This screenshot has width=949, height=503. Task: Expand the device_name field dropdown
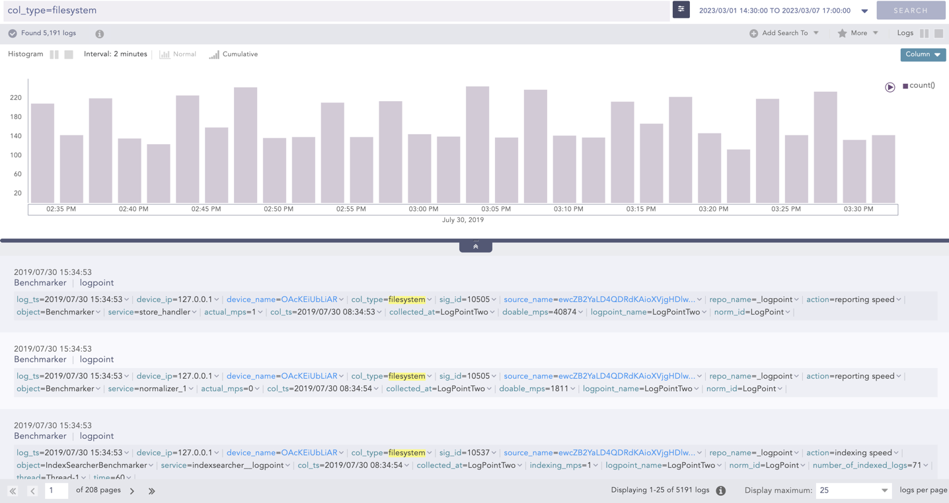click(x=342, y=299)
